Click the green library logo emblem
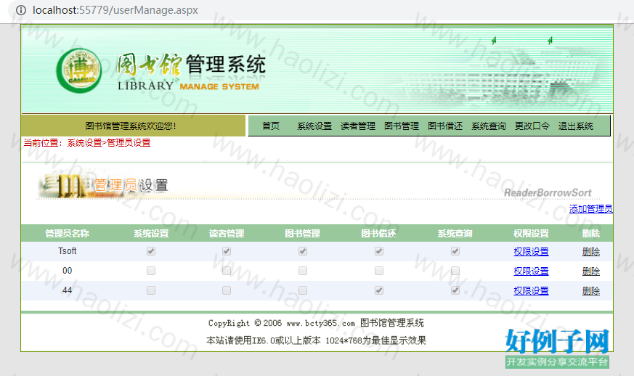This screenshot has width=634, height=376. (79, 70)
